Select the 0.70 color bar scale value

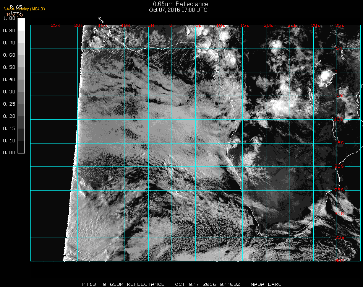tap(9, 43)
